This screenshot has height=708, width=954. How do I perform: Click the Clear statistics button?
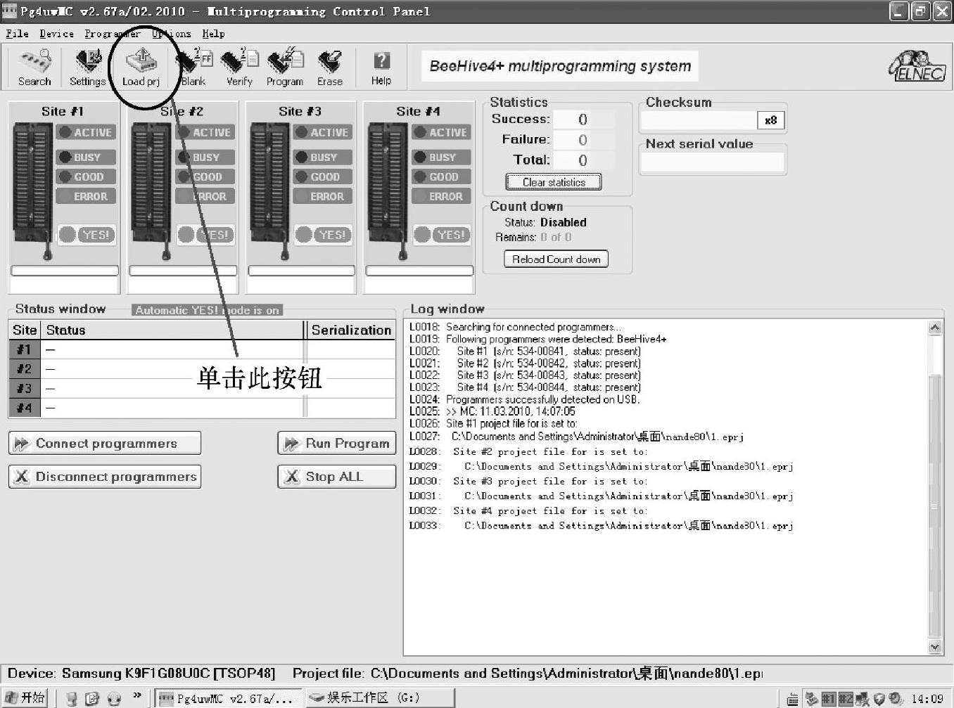tap(554, 182)
